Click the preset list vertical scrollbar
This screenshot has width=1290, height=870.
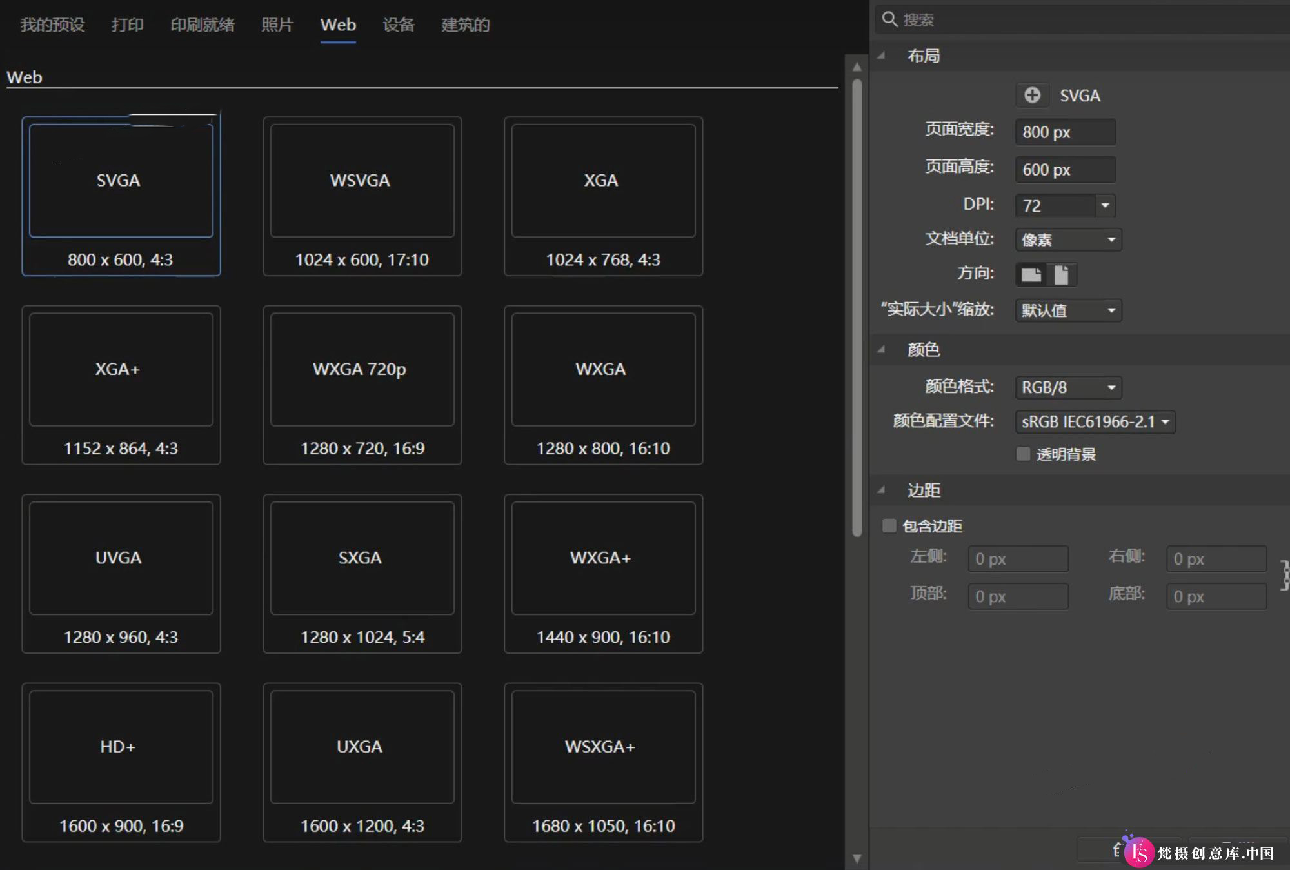click(857, 307)
